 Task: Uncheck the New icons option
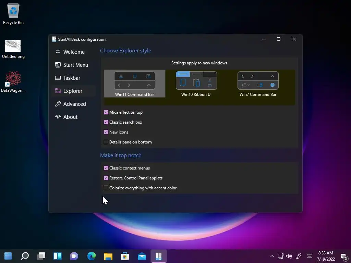[106, 132]
